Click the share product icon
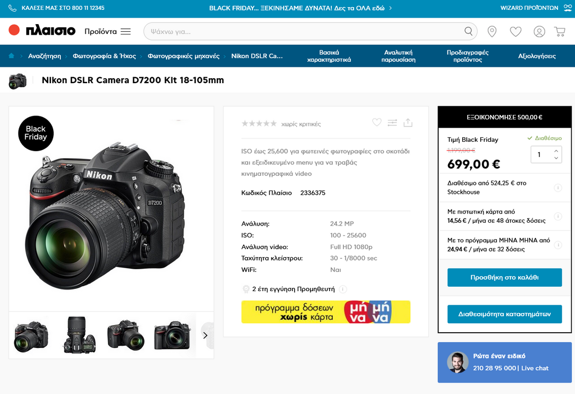Image resolution: width=575 pixels, height=394 pixels. [x=408, y=123]
